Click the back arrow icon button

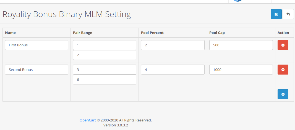[288, 14]
